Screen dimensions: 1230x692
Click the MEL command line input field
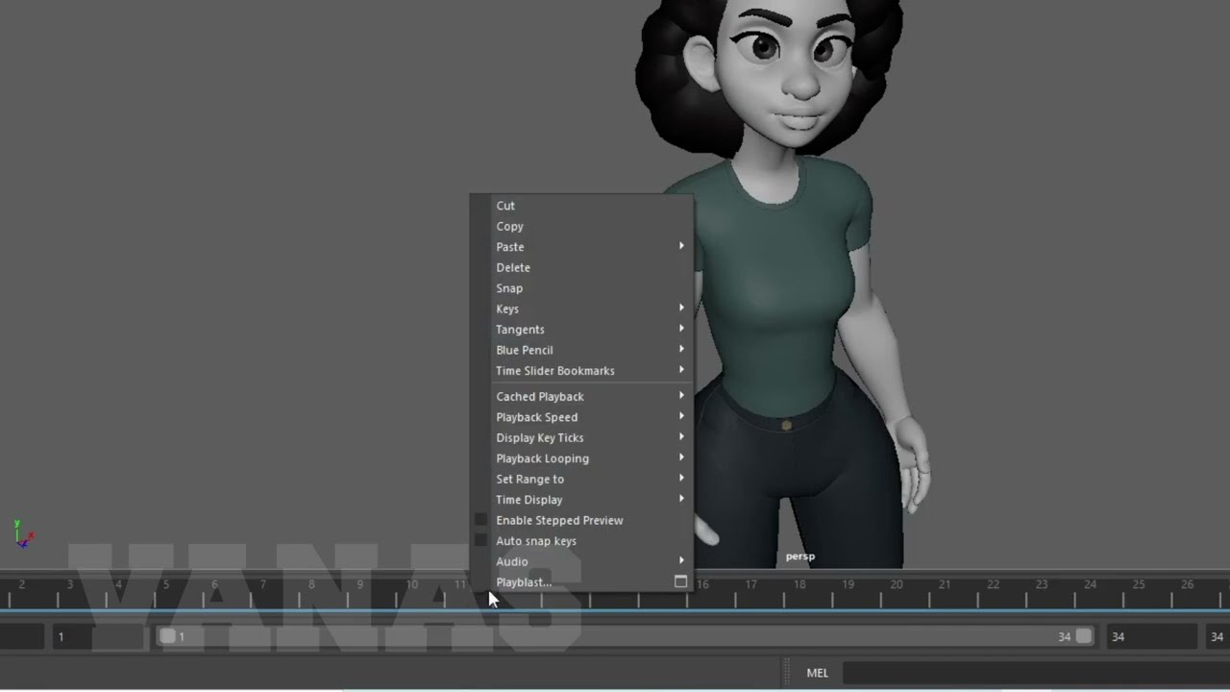(1036, 673)
